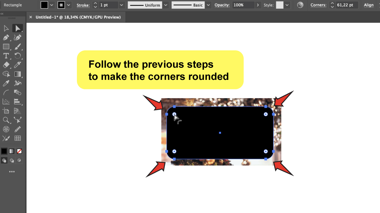Click bottom-left corner radius widget
The height and width of the screenshot is (213, 380).
[174, 151]
